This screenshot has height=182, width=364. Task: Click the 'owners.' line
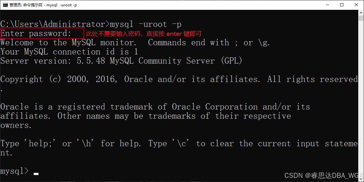[x=16, y=125]
